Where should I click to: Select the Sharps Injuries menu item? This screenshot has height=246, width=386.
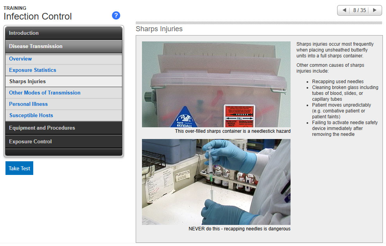[27, 82]
